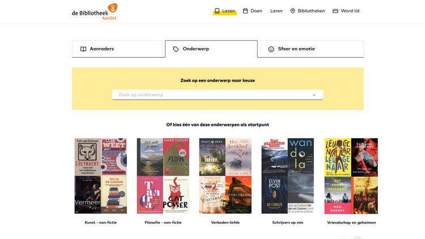Viewport: 425px width, 239px height.
Task: Click the smiley icon on Sfeer en emotie
Action: click(271, 49)
